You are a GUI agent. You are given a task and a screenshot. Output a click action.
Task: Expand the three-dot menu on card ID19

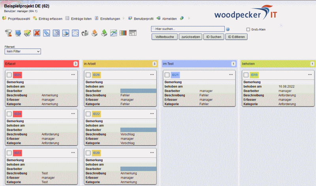(310, 74)
